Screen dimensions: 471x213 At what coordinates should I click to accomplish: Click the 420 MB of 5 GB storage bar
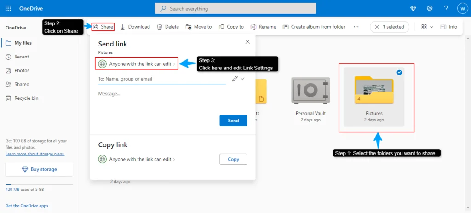point(40,184)
